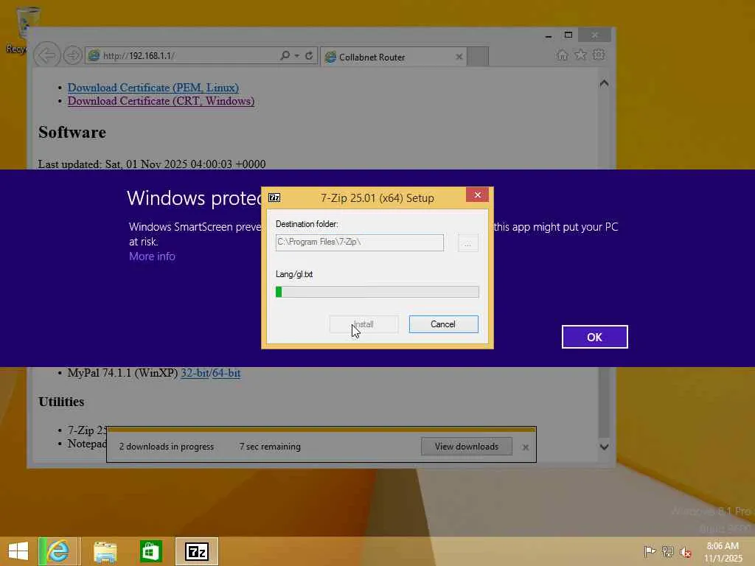
Task: Click the 'Utilities' heading on the page
Action: (x=62, y=402)
